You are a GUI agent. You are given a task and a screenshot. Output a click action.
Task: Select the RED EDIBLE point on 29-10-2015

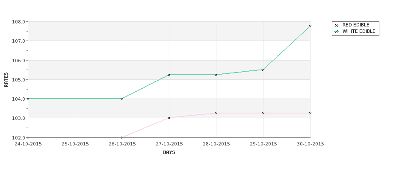click(263, 113)
